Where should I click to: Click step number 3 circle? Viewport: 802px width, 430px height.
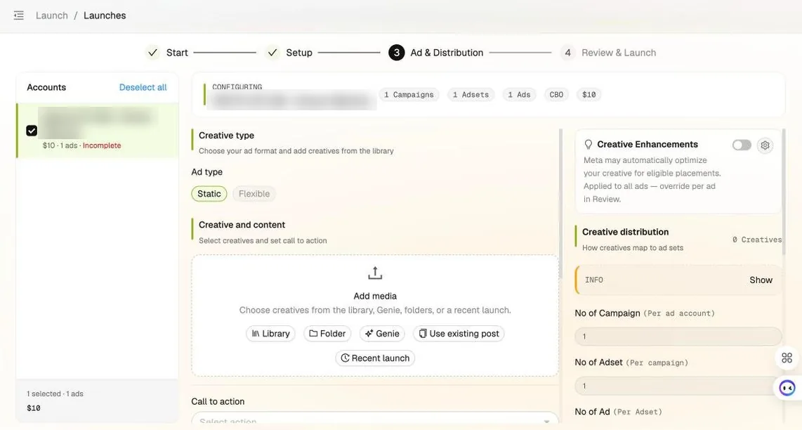click(396, 52)
